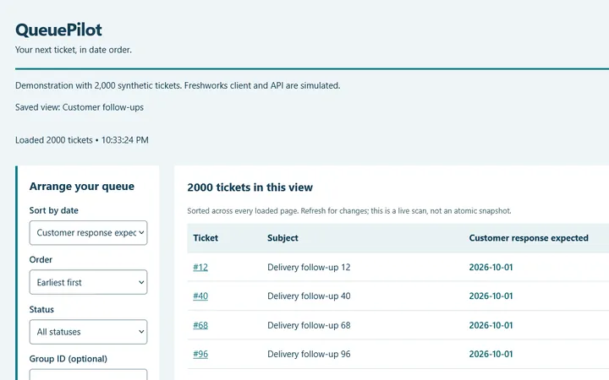Click the 2000 tickets in this view heading
This screenshot has width=609, height=380.
[x=250, y=187]
